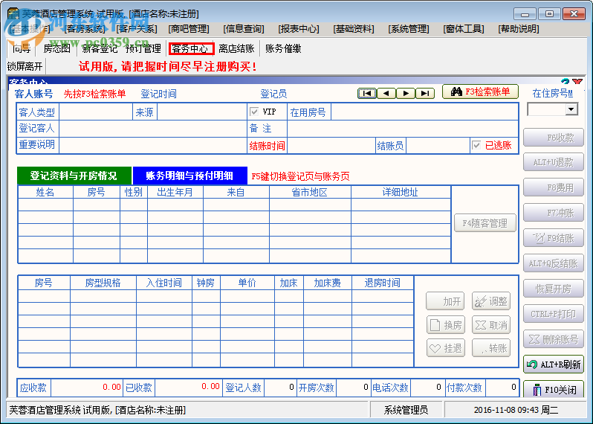Click F7冲账 button
The width and height of the screenshot is (593, 424).
[554, 213]
